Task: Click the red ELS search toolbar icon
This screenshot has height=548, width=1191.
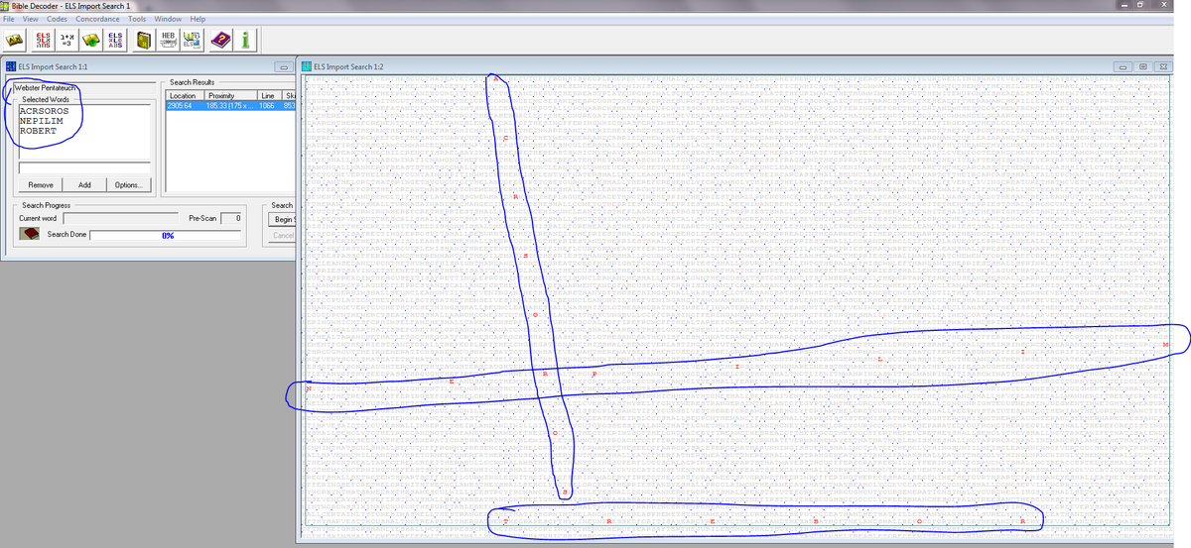Action: pos(43,40)
